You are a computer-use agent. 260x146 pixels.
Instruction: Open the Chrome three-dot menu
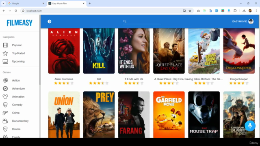[x=256, y=11]
